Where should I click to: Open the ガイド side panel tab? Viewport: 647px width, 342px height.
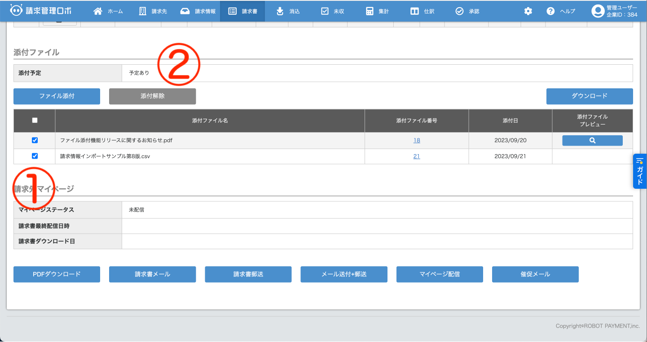pos(640,171)
